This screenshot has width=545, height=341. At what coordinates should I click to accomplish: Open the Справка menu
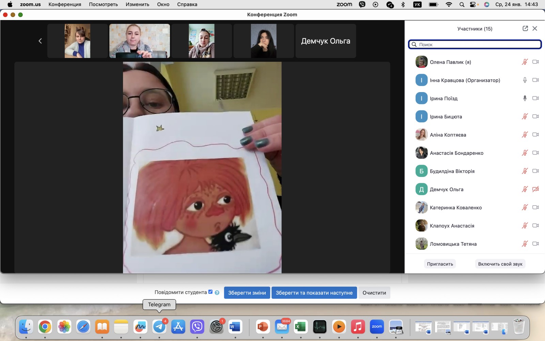click(x=187, y=4)
